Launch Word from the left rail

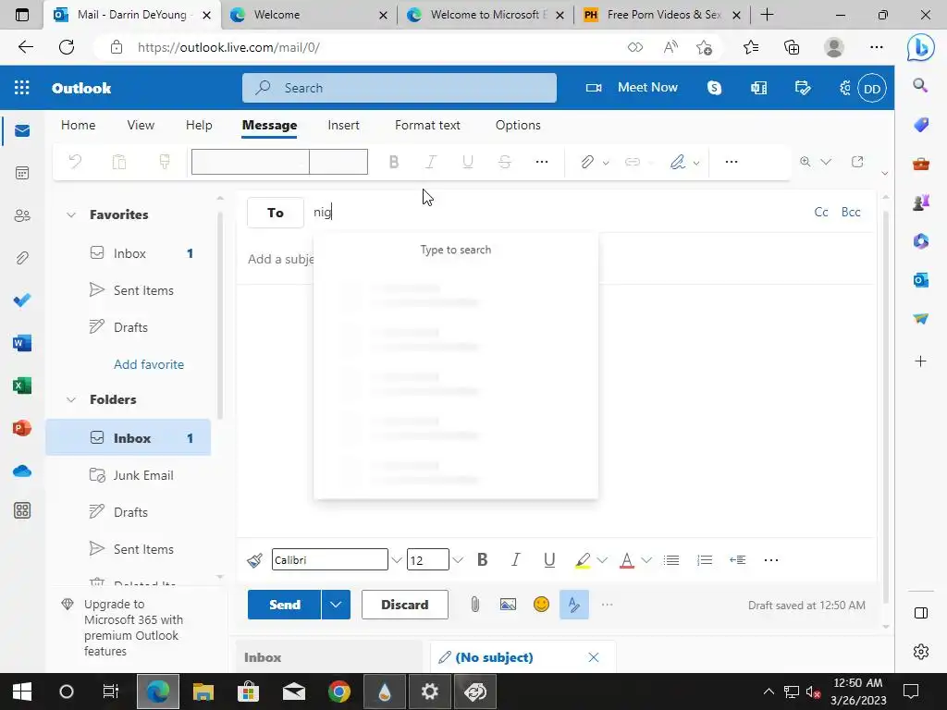(x=22, y=343)
